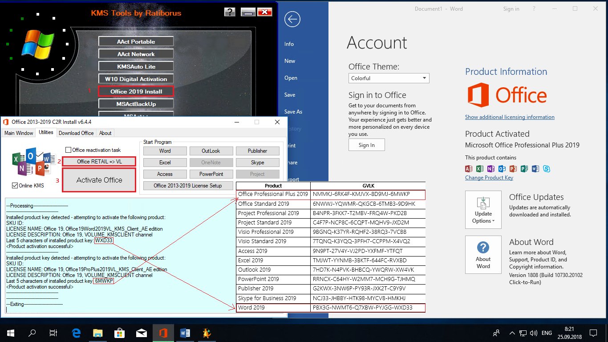Click AAct Portable in KMS Tools
The height and width of the screenshot is (342, 608).
(x=136, y=41)
